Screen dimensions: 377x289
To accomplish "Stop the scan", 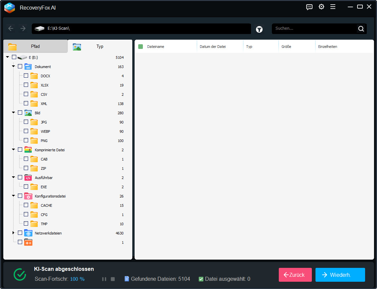I will pos(113,279).
